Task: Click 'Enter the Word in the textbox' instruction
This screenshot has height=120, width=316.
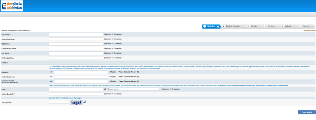Action: (65, 98)
